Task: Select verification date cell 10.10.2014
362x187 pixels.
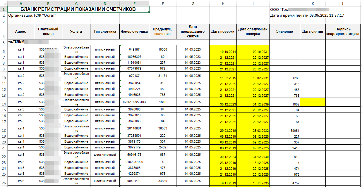Action: 223,50
